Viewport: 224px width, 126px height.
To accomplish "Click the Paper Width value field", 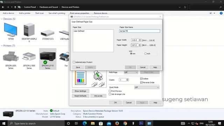I will point(135,40).
